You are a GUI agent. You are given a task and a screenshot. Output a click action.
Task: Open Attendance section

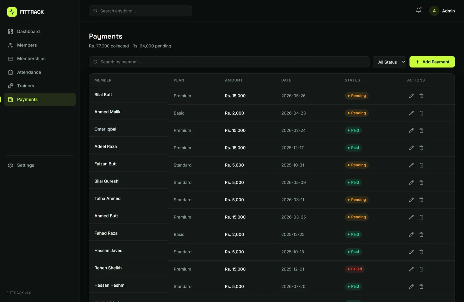(40, 72)
